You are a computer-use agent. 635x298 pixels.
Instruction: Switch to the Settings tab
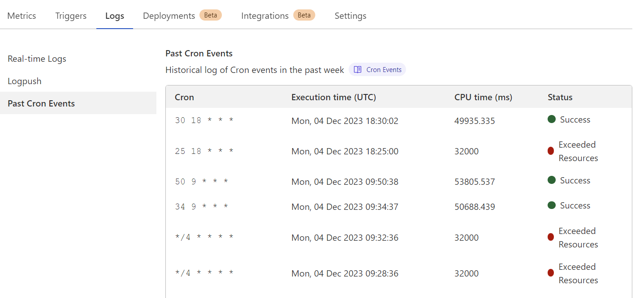(350, 16)
